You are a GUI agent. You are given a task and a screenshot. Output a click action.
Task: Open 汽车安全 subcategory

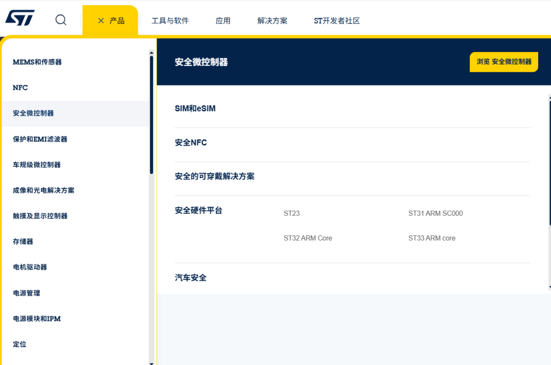tap(190, 278)
